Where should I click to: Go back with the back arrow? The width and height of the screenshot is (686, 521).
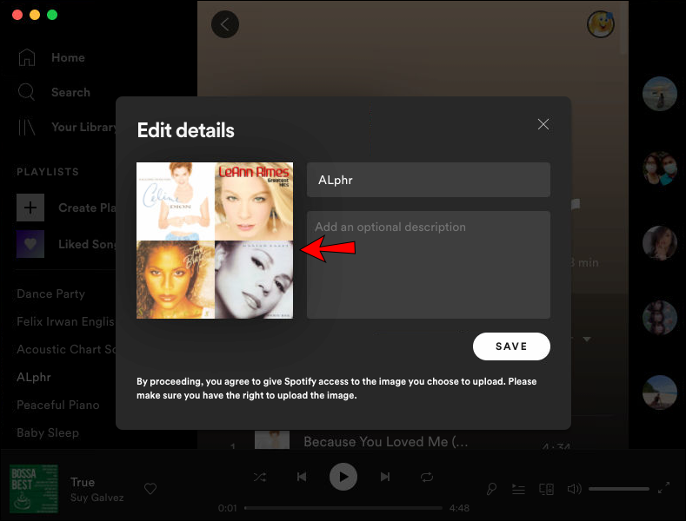[x=225, y=24]
